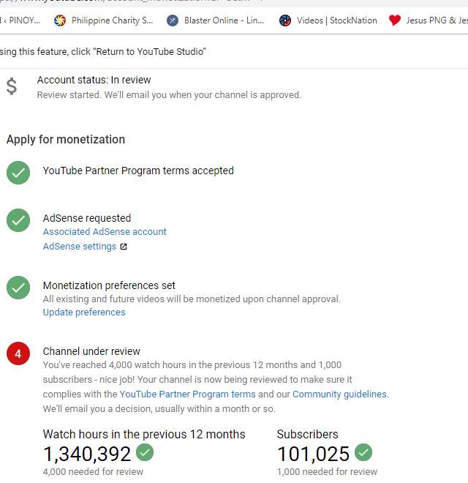468x483 pixels.
Task: Click the Blaster Online bookmark favicon
Action: click(x=173, y=20)
